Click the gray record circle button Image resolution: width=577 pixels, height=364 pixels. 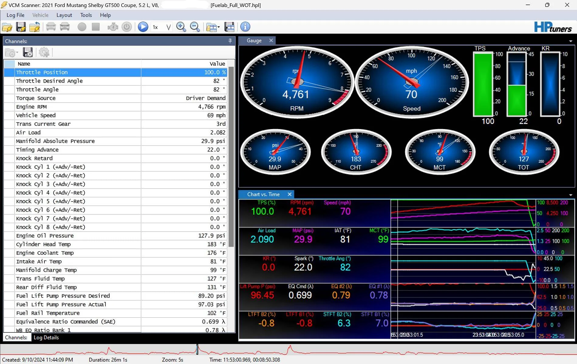[82, 27]
